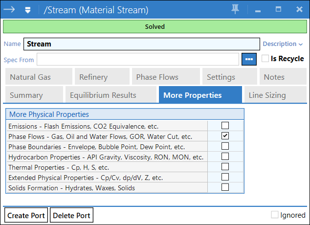This screenshot has width=310, height=225.
Task: Close the Stream window
Action: pyautogui.click(x=299, y=9)
